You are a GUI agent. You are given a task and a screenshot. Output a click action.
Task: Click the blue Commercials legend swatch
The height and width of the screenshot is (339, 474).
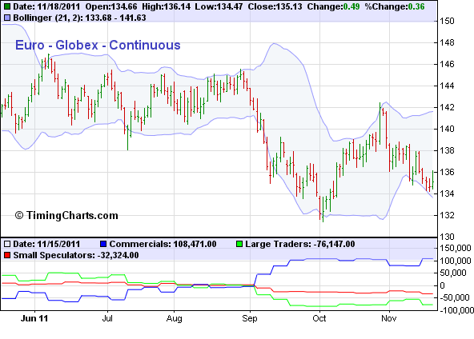[x=103, y=244]
